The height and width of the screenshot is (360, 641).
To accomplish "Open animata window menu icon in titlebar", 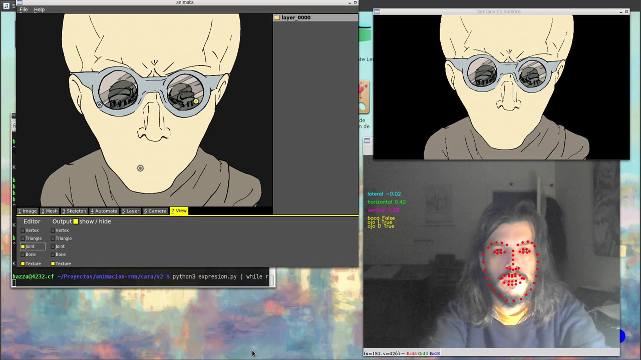I will (x=19, y=2).
